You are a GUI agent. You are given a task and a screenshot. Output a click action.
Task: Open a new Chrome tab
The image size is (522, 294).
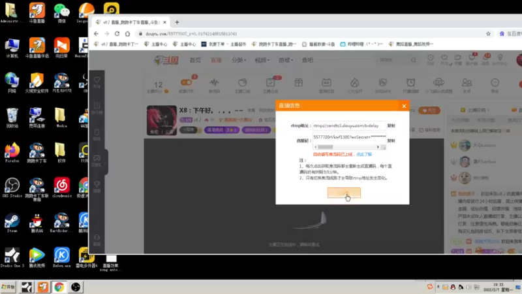tap(177, 22)
